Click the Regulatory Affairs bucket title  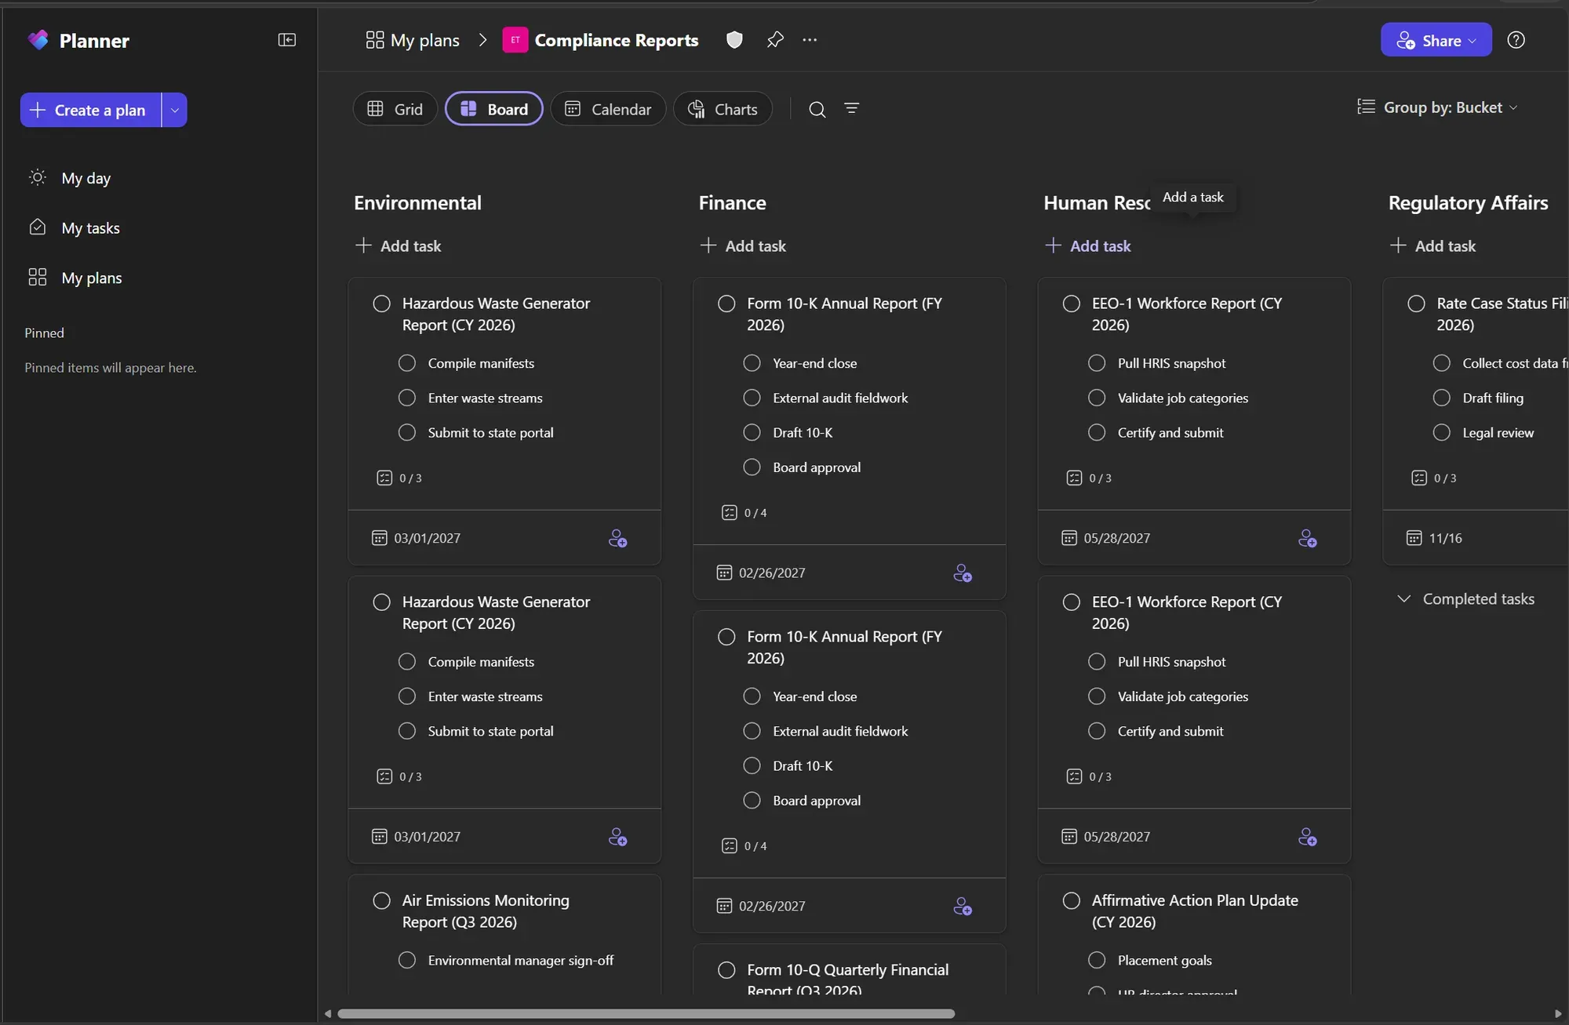pyautogui.click(x=1468, y=203)
